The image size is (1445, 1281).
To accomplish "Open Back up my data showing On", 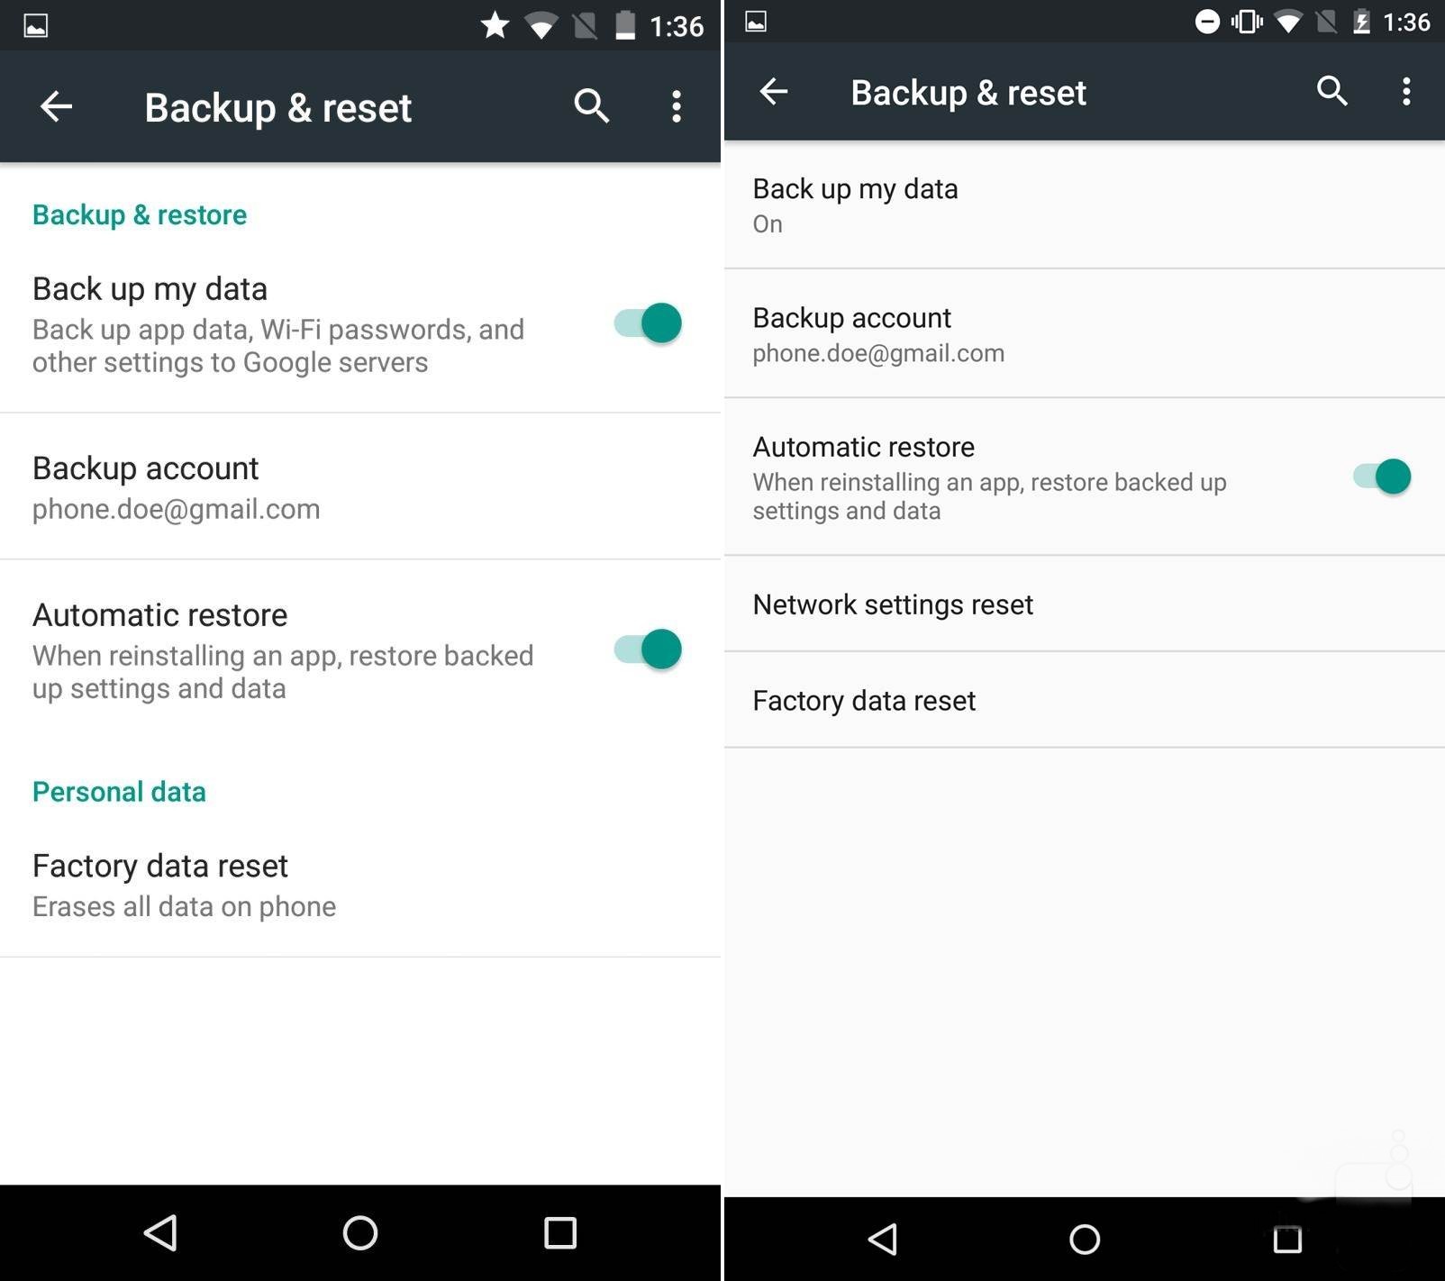I will coord(1085,204).
